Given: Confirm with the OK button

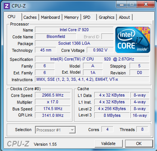Looking at the screenshot, I should 139,143.
